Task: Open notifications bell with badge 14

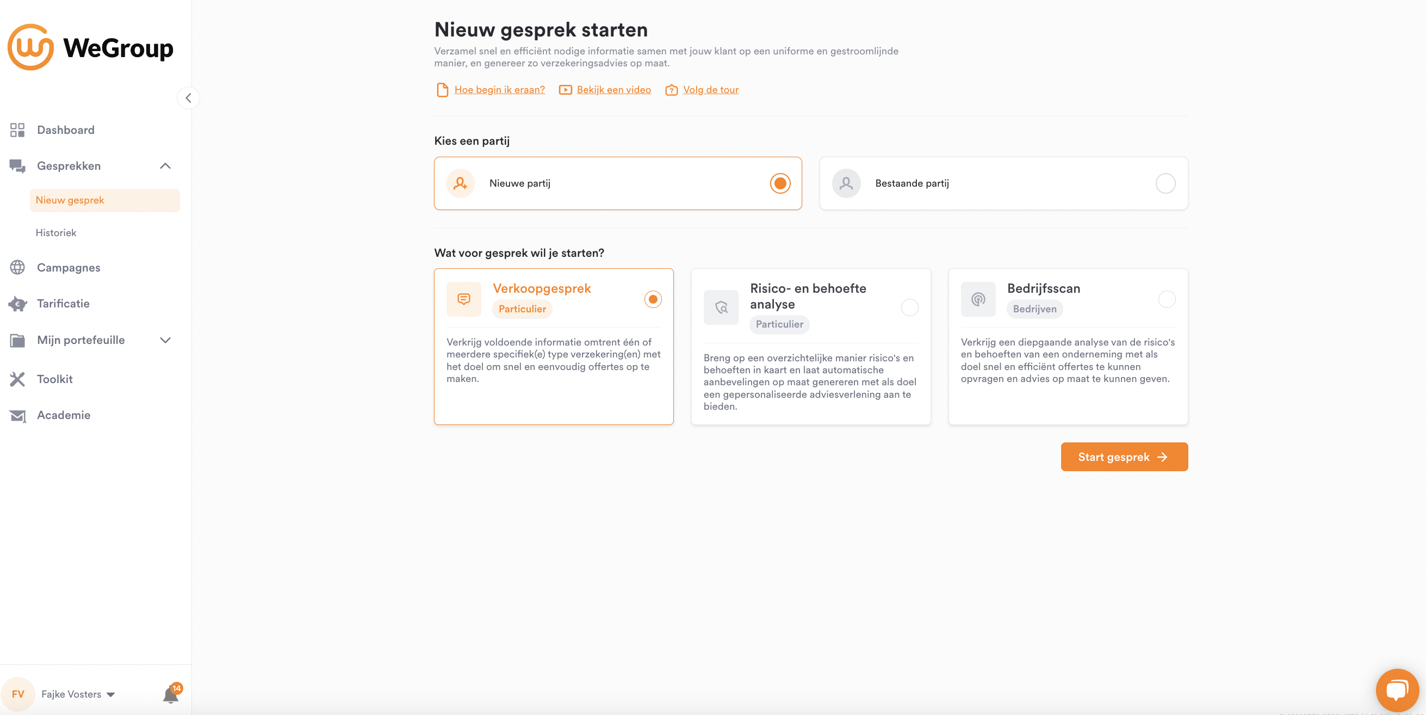Action: tap(171, 694)
